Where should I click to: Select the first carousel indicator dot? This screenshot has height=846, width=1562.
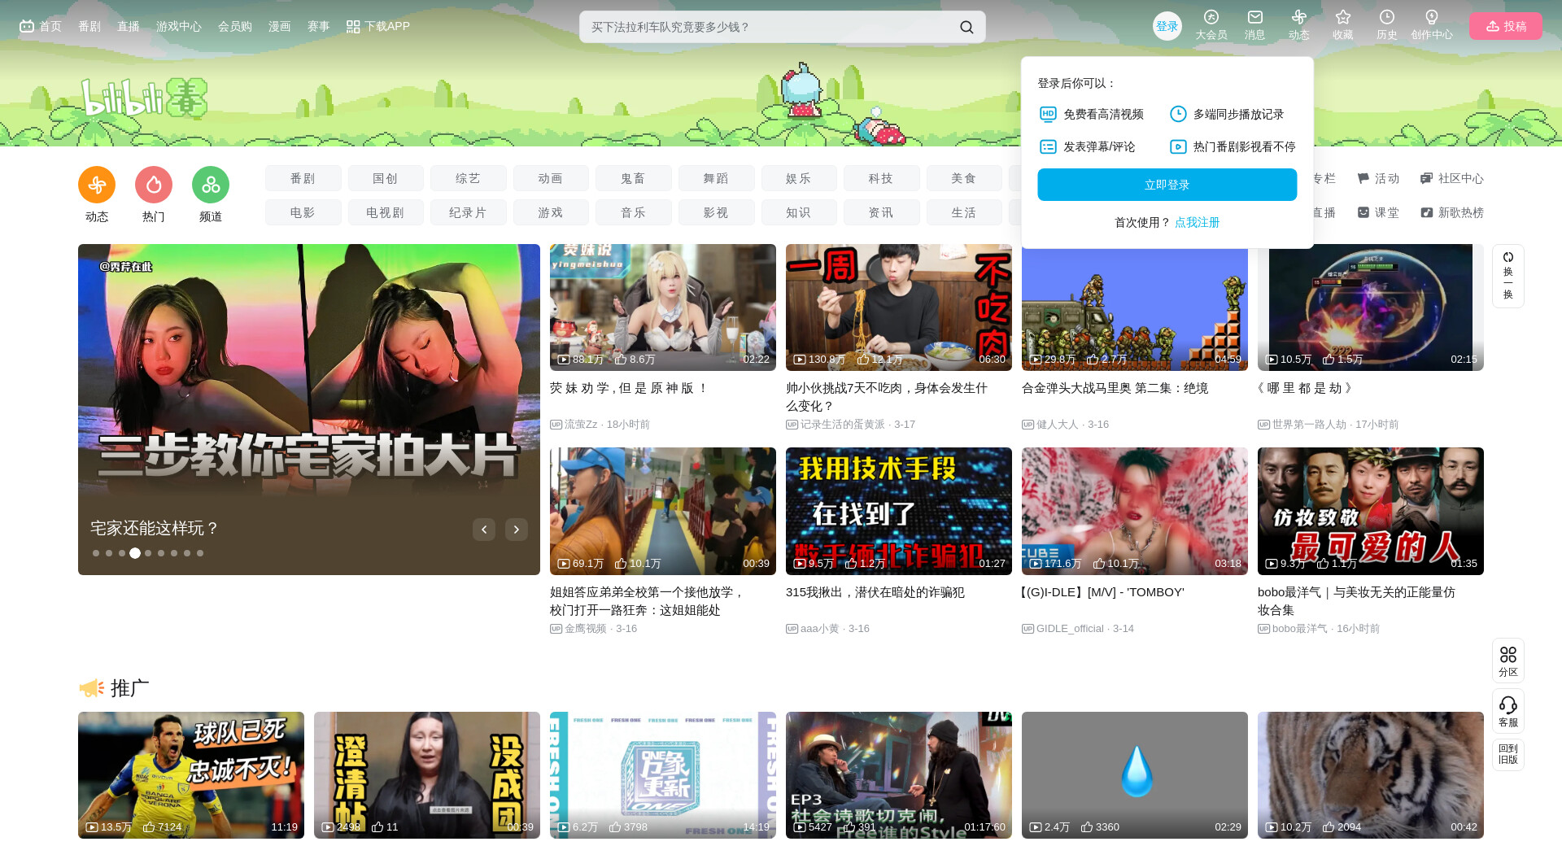click(96, 553)
